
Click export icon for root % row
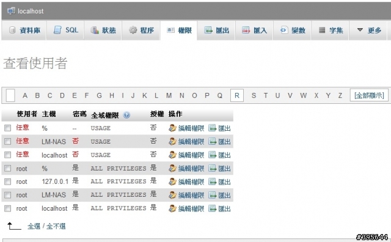coord(212,169)
